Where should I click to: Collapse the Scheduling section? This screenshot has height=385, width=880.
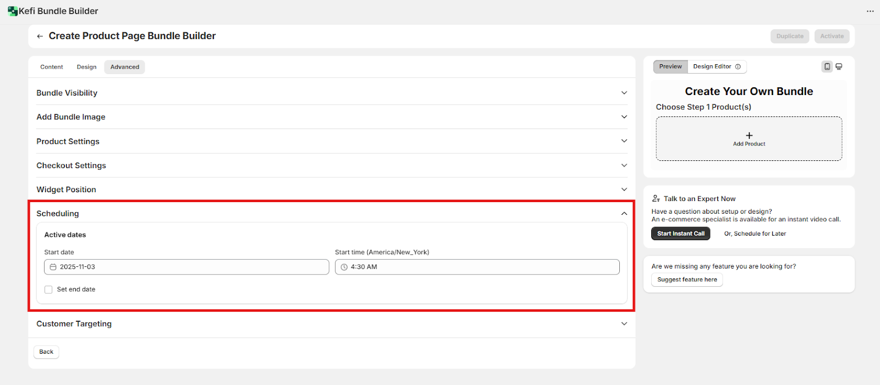[624, 214]
